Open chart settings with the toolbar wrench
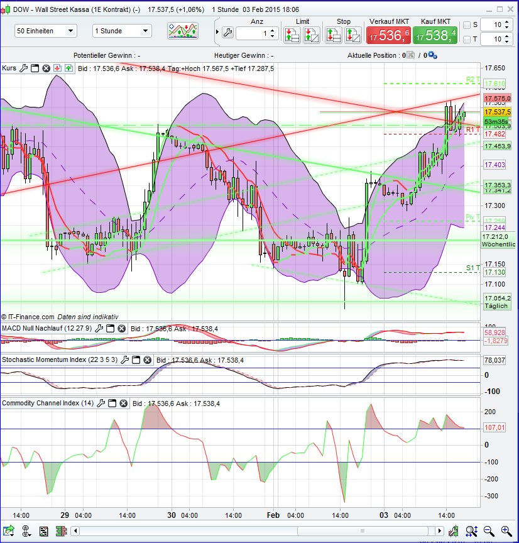Image resolution: width=519 pixels, height=543 pixels. [x=227, y=31]
